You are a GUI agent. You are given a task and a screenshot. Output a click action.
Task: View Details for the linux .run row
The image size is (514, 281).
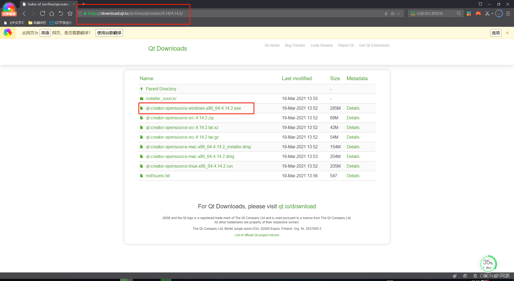pyautogui.click(x=353, y=166)
